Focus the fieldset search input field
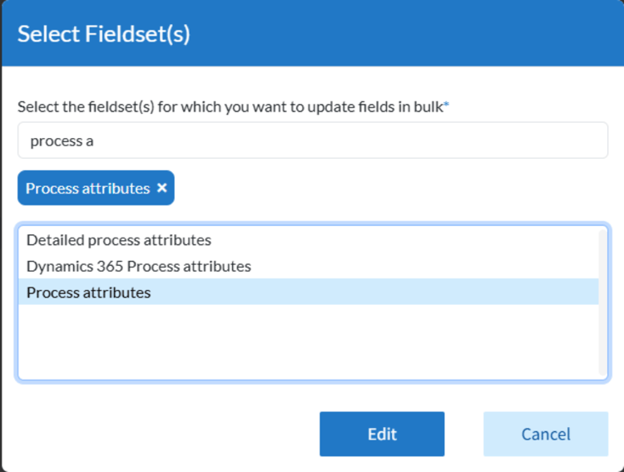 [x=312, y=140]
